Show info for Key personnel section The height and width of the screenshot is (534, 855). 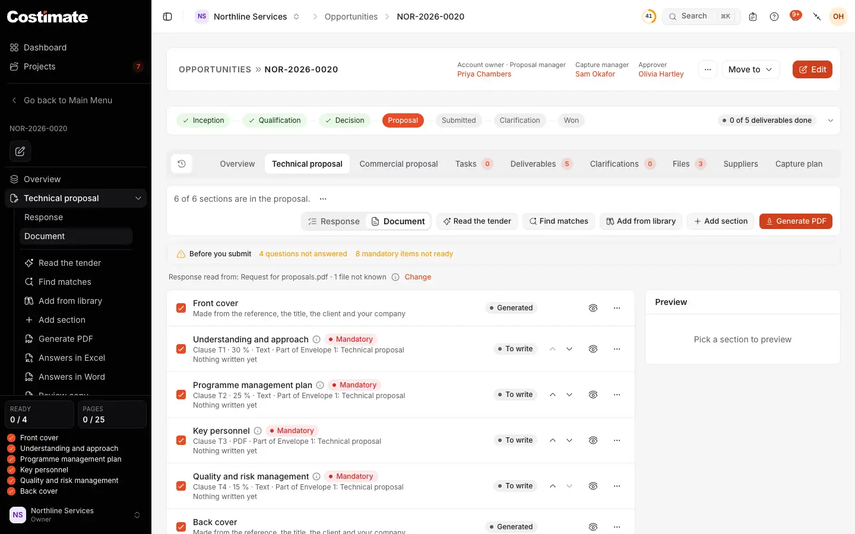click(258, 431)
